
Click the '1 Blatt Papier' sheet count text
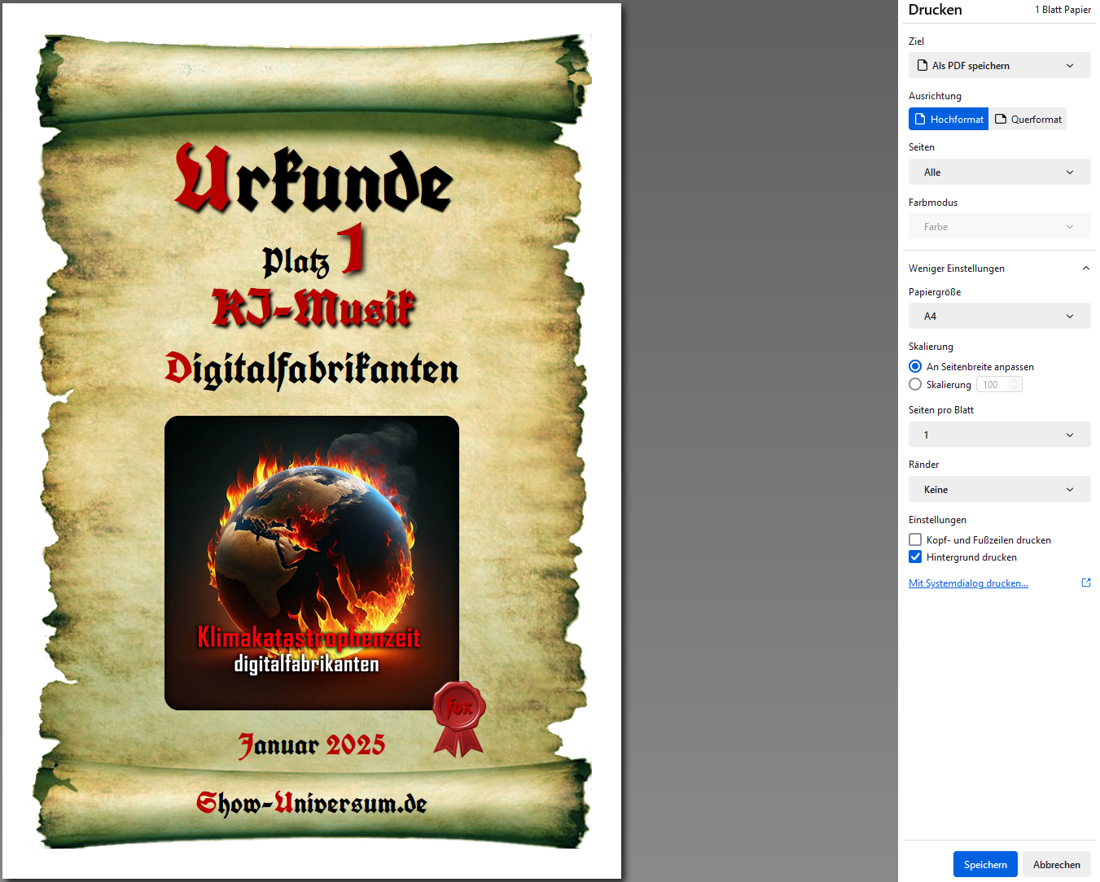pyautogui.click(x=1063, y=10)
